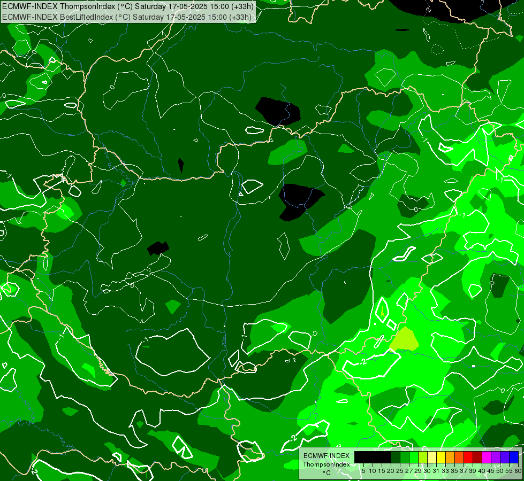Choose the dark red 39-40 legend swatch

477,457
